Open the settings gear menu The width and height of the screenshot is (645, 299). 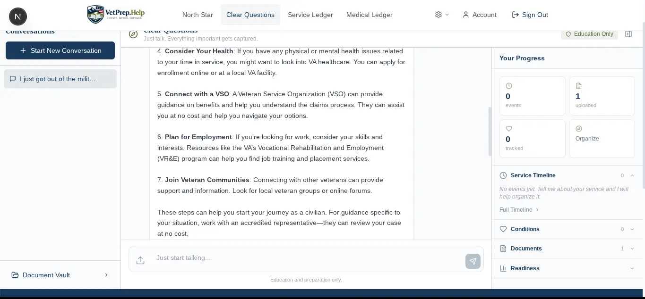pos(442,15)
